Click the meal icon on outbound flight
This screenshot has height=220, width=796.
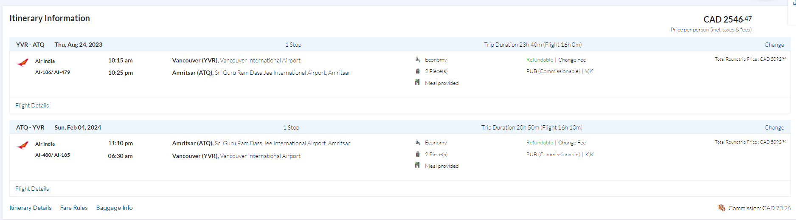click(x=417, y=82)
